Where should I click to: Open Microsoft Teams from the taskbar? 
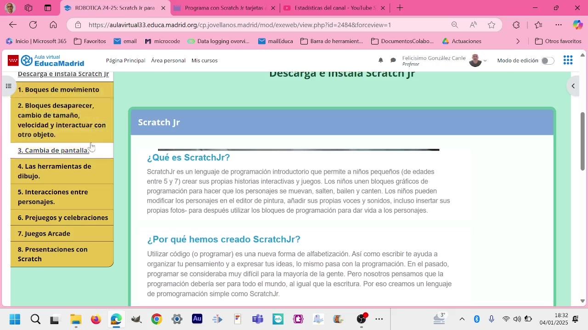pyautogui.click(x=258, y=319)
